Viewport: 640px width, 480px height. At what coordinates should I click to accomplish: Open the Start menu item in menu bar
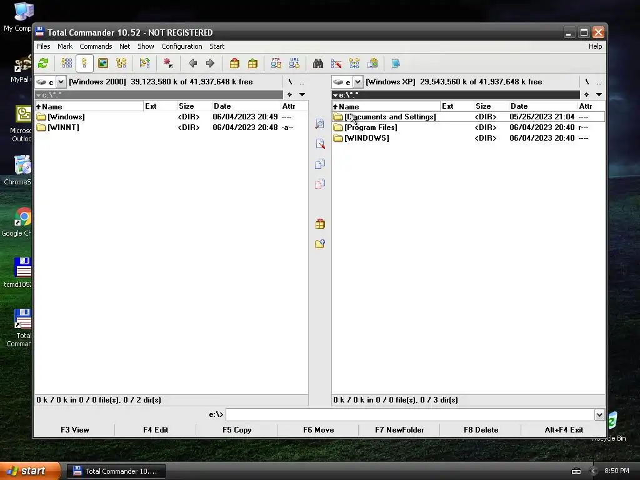217,46
